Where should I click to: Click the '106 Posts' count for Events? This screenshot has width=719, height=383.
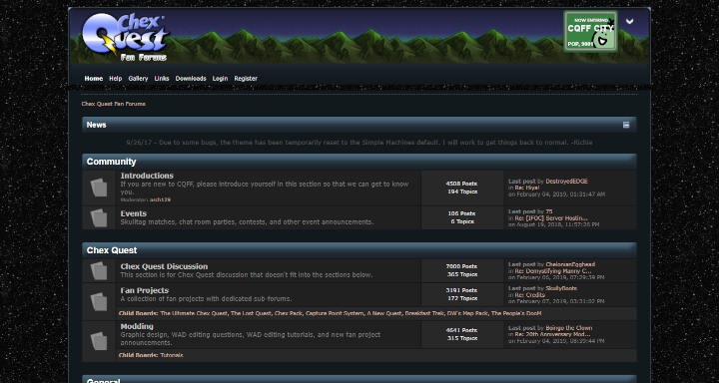(x=461, y=213)
